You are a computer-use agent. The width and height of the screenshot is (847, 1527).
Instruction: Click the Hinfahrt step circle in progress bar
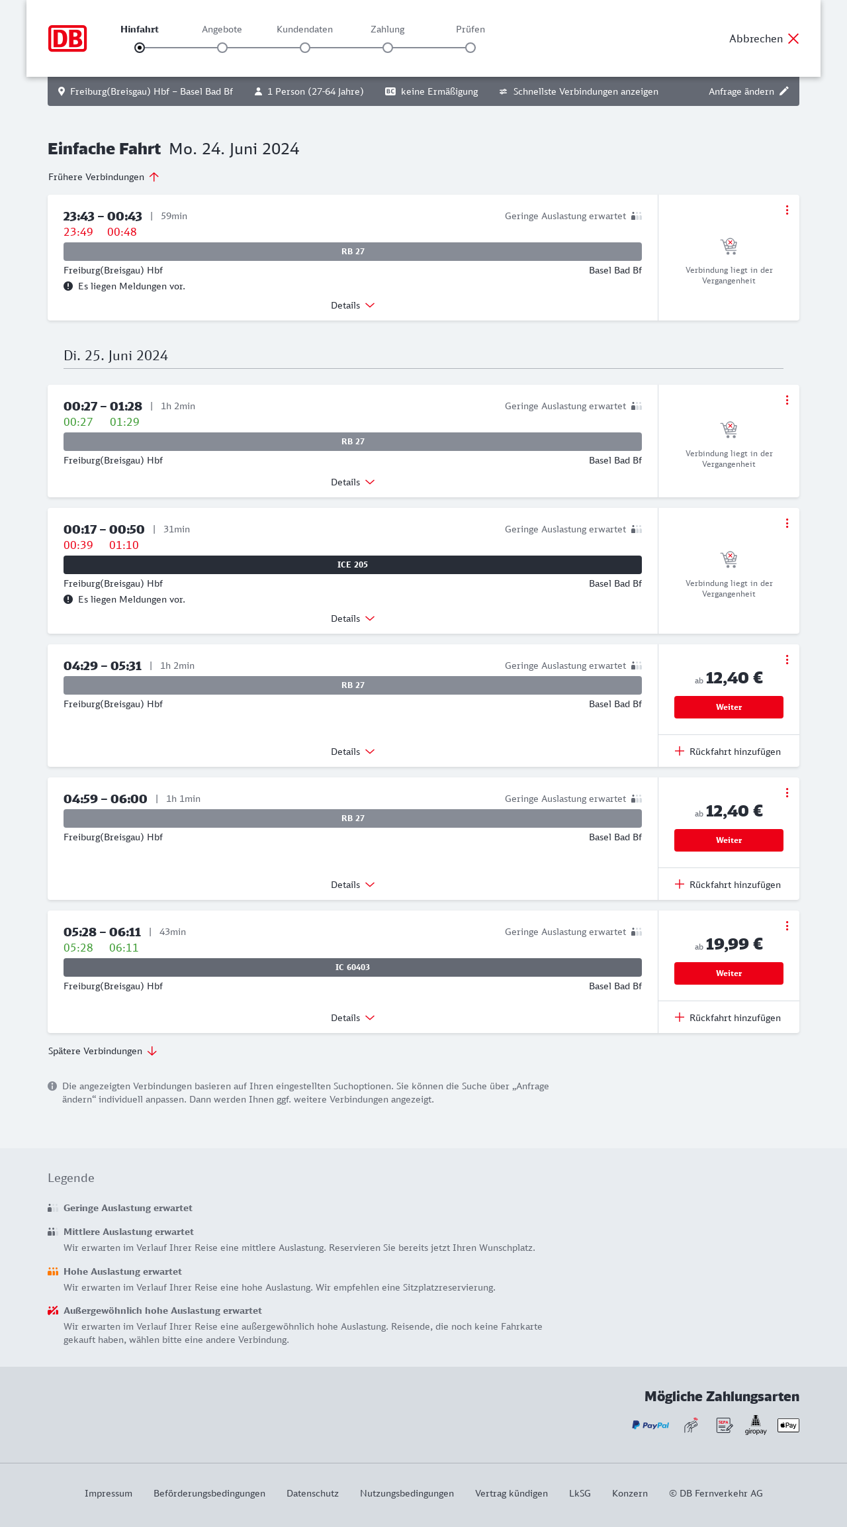tap(140, 48)
